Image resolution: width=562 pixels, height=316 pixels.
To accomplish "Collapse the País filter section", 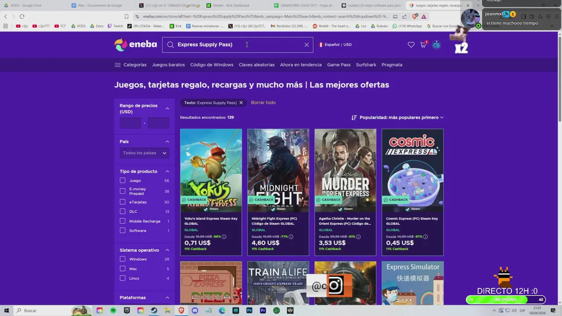I will point(167,141).
